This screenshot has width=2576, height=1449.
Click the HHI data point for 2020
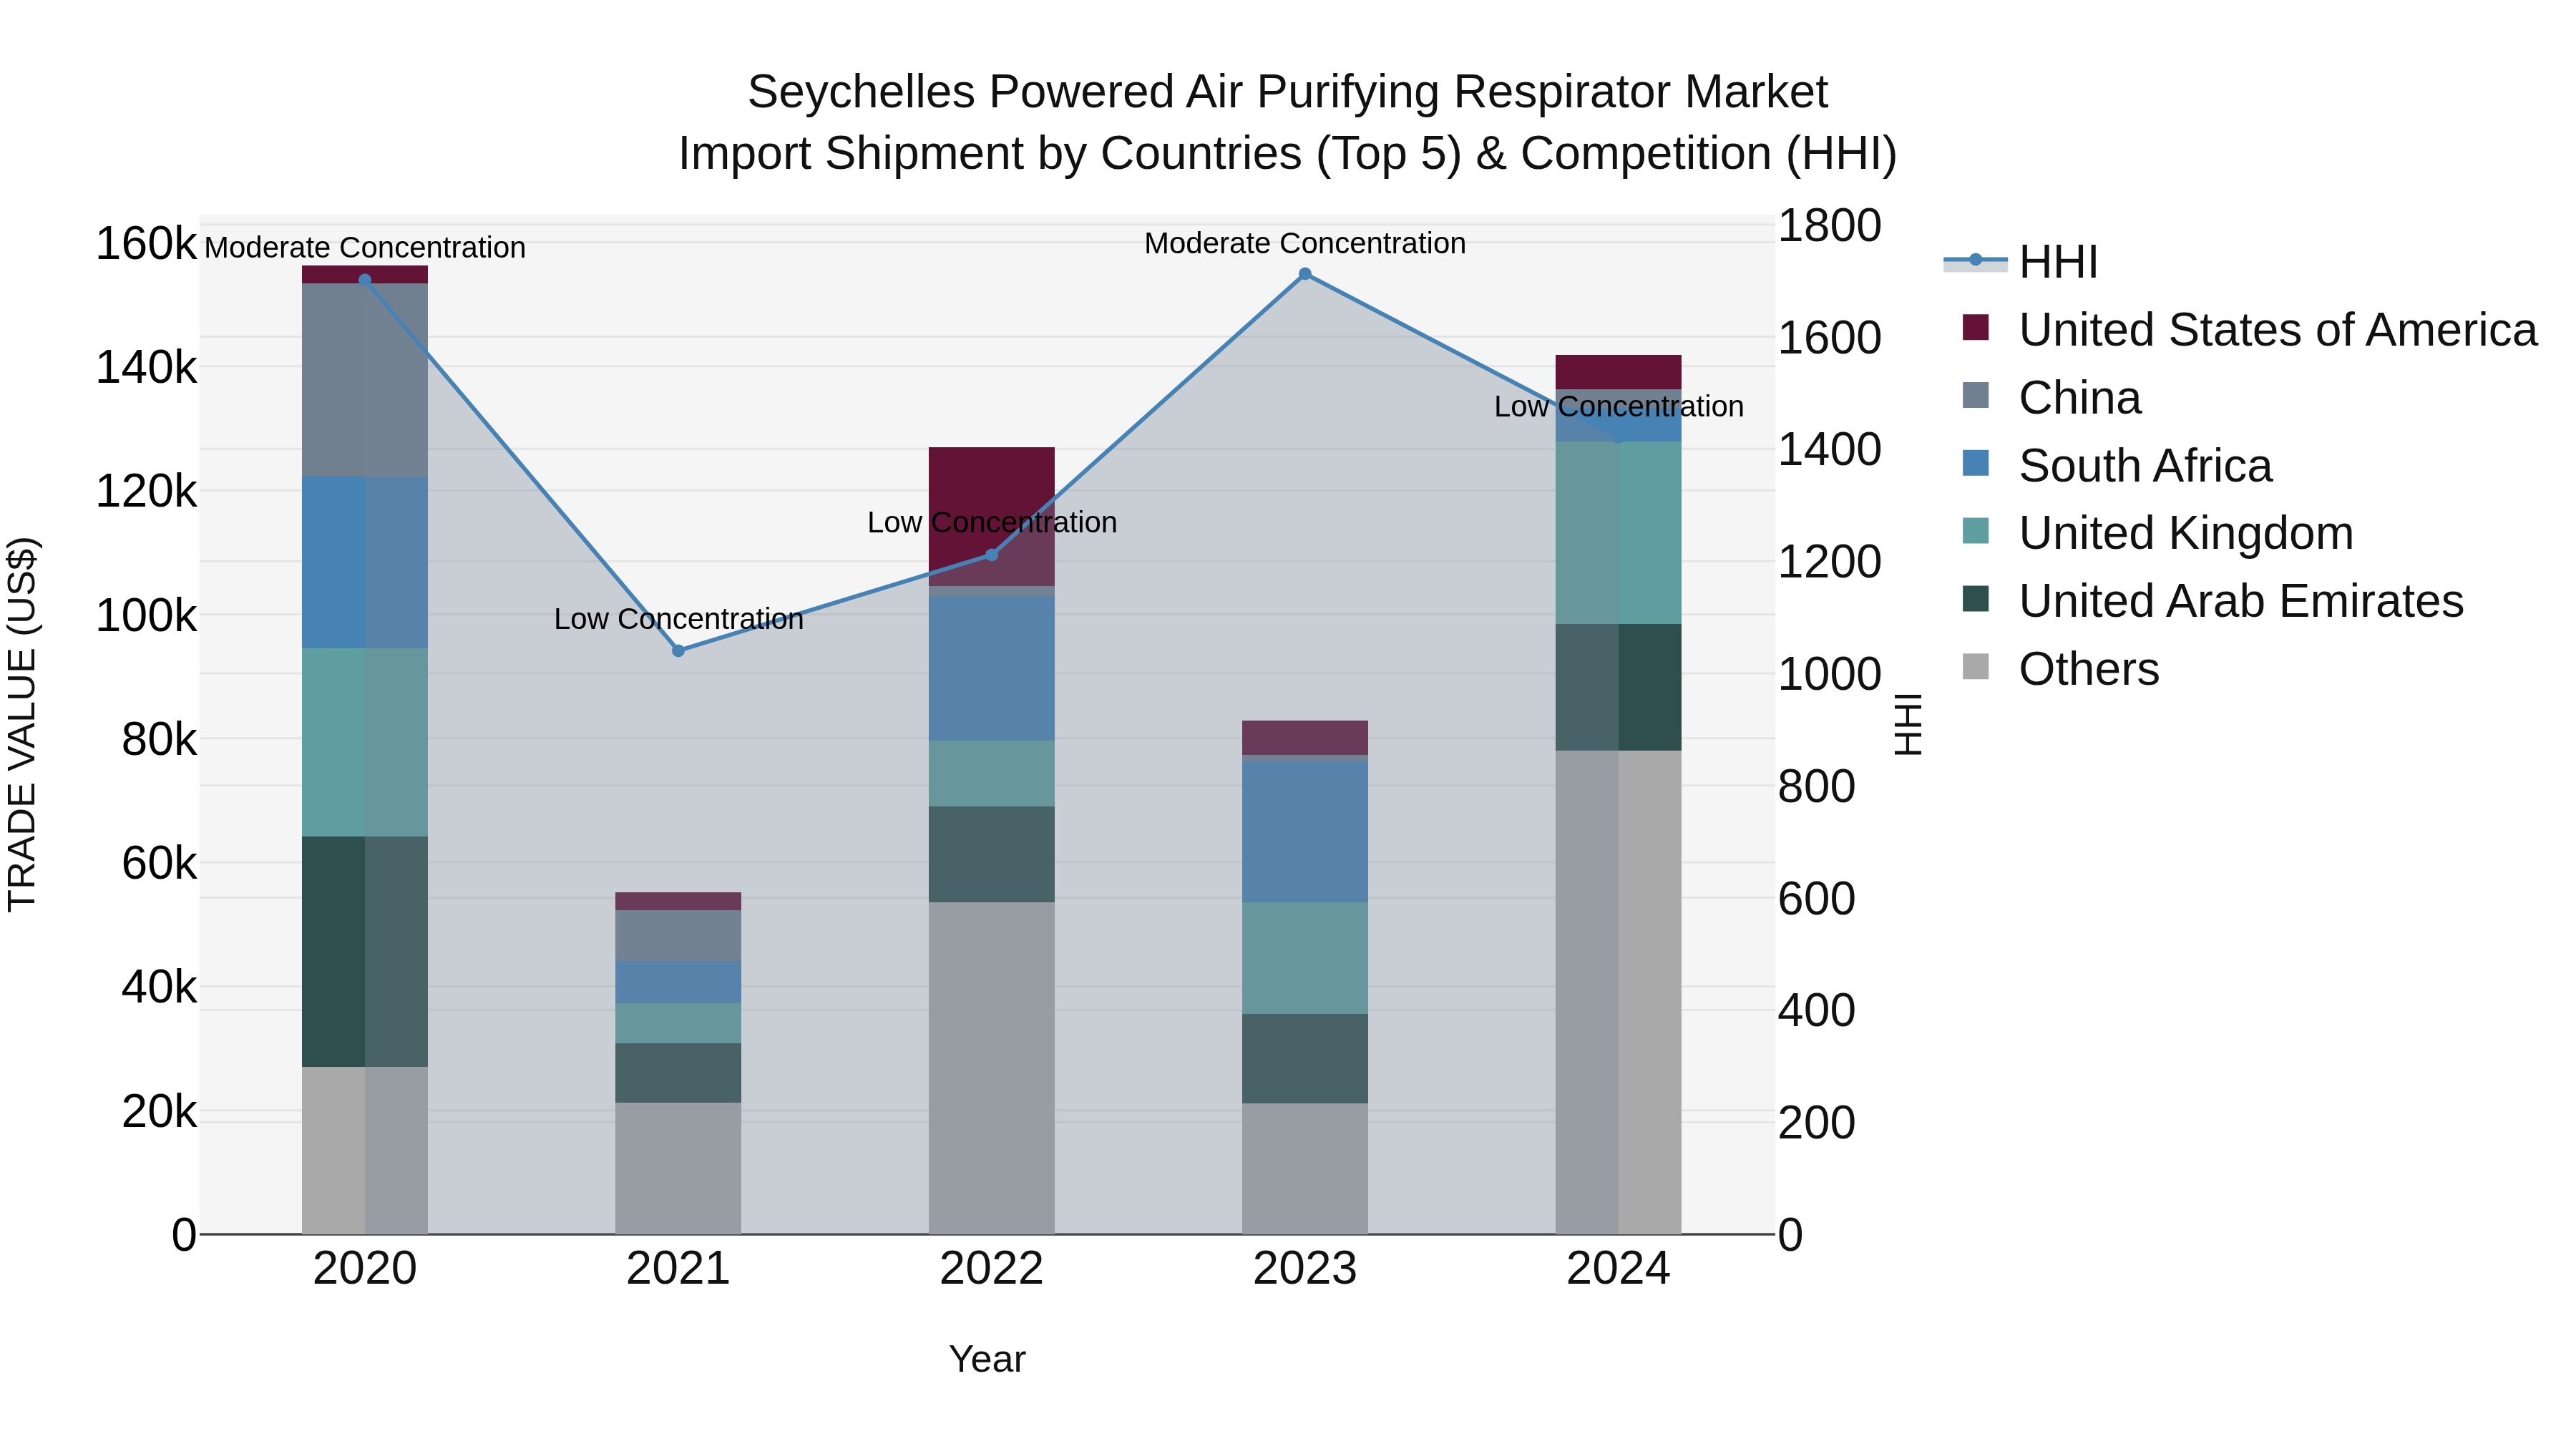[365, 280]
